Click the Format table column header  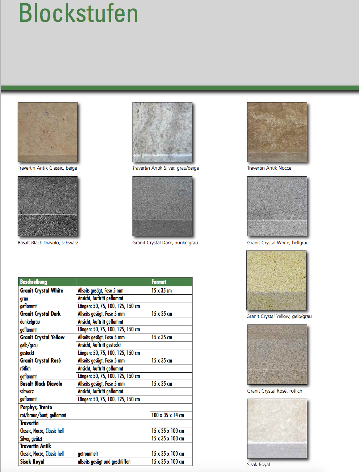[159, 282]
